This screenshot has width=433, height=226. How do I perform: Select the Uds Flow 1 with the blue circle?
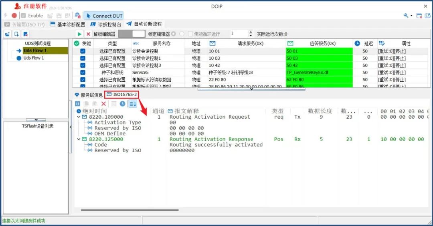[33, 58]
